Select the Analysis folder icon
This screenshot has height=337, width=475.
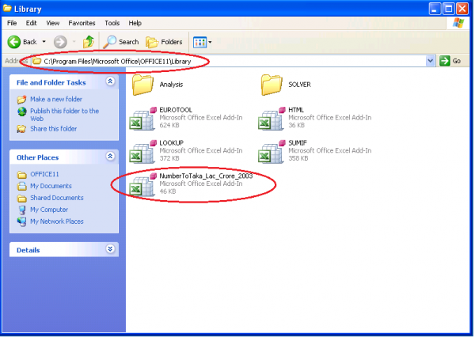click(142, 85)
